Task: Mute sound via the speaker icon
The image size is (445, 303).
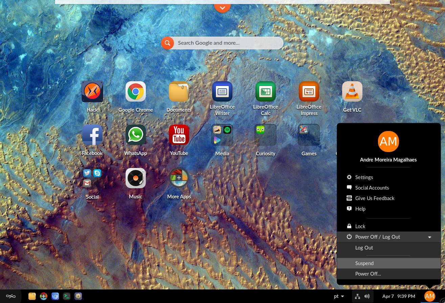Action: (367, 296)
